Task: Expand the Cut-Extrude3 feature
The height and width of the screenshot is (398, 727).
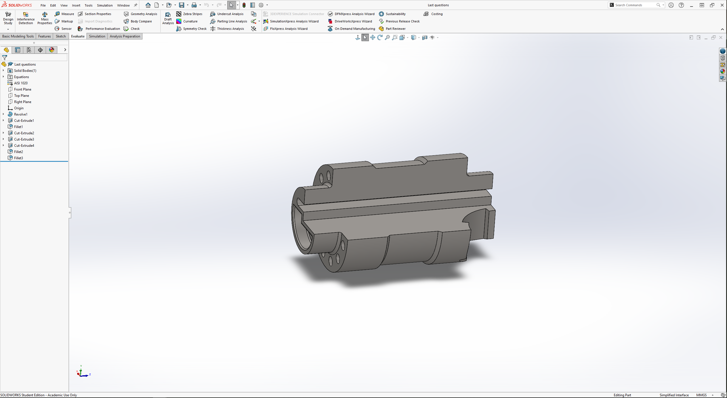Action: tap(3, 139)
